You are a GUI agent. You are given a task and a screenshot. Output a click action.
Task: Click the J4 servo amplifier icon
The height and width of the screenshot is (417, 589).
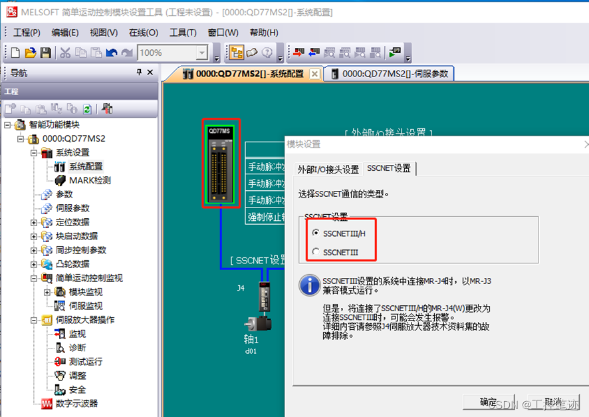(265, 297)
